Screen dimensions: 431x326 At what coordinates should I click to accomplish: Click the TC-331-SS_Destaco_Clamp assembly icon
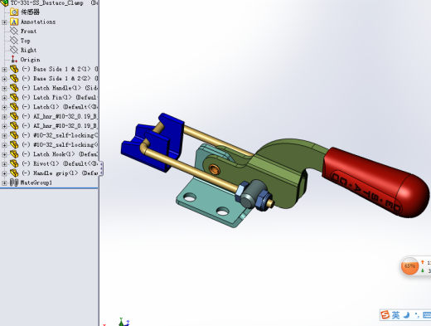click(4, 2)
